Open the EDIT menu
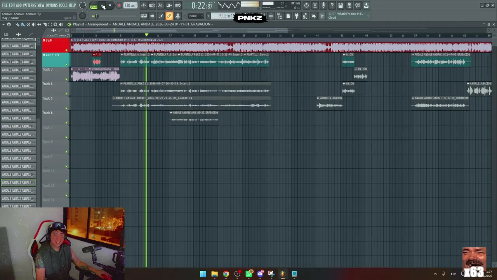 (x=12, y=5)
